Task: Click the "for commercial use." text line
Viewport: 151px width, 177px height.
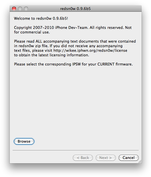Action: pos(32,32)
